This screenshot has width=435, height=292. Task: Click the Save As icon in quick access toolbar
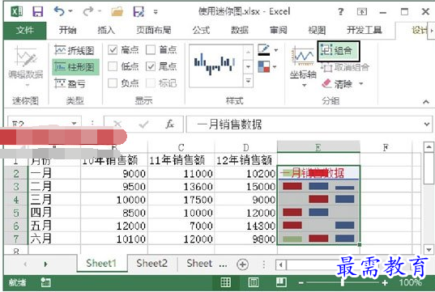[x=139, y=11]
